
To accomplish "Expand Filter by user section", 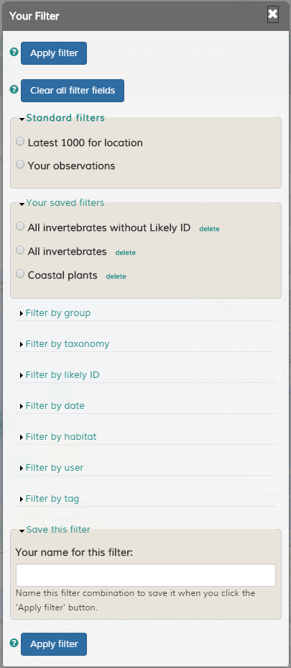I will (55, 468).
